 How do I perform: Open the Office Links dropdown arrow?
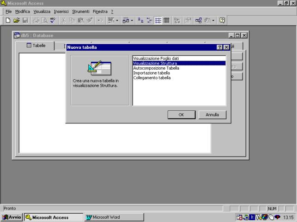(117, 20)
